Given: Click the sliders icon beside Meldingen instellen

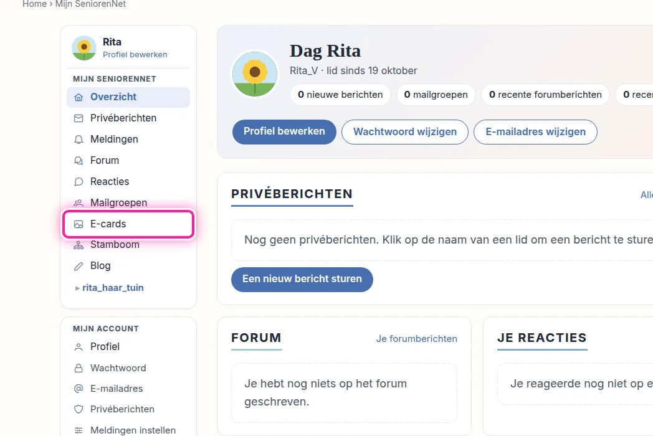Looking at the screenshot, I should pos(79,430).
